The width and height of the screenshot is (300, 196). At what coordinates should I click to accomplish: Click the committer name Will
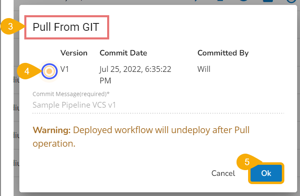(204, 69)
